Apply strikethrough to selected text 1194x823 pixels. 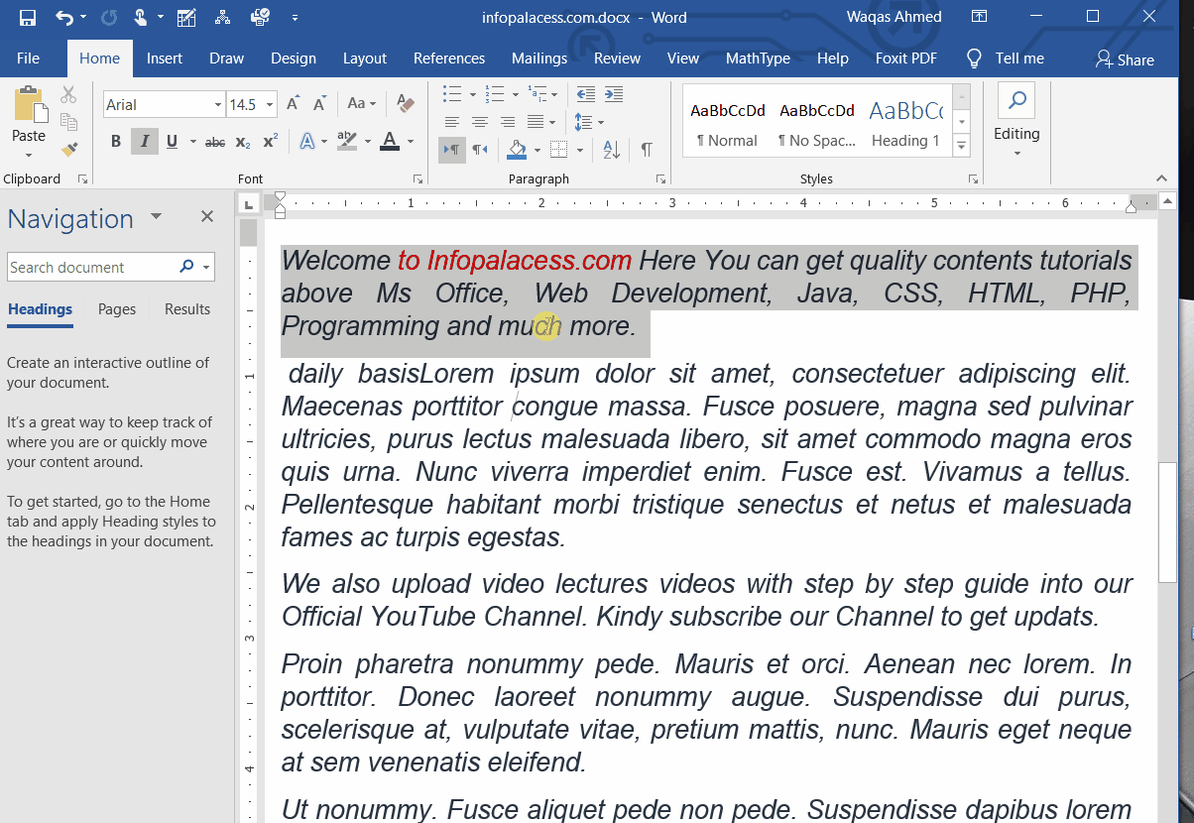[214, 142]
